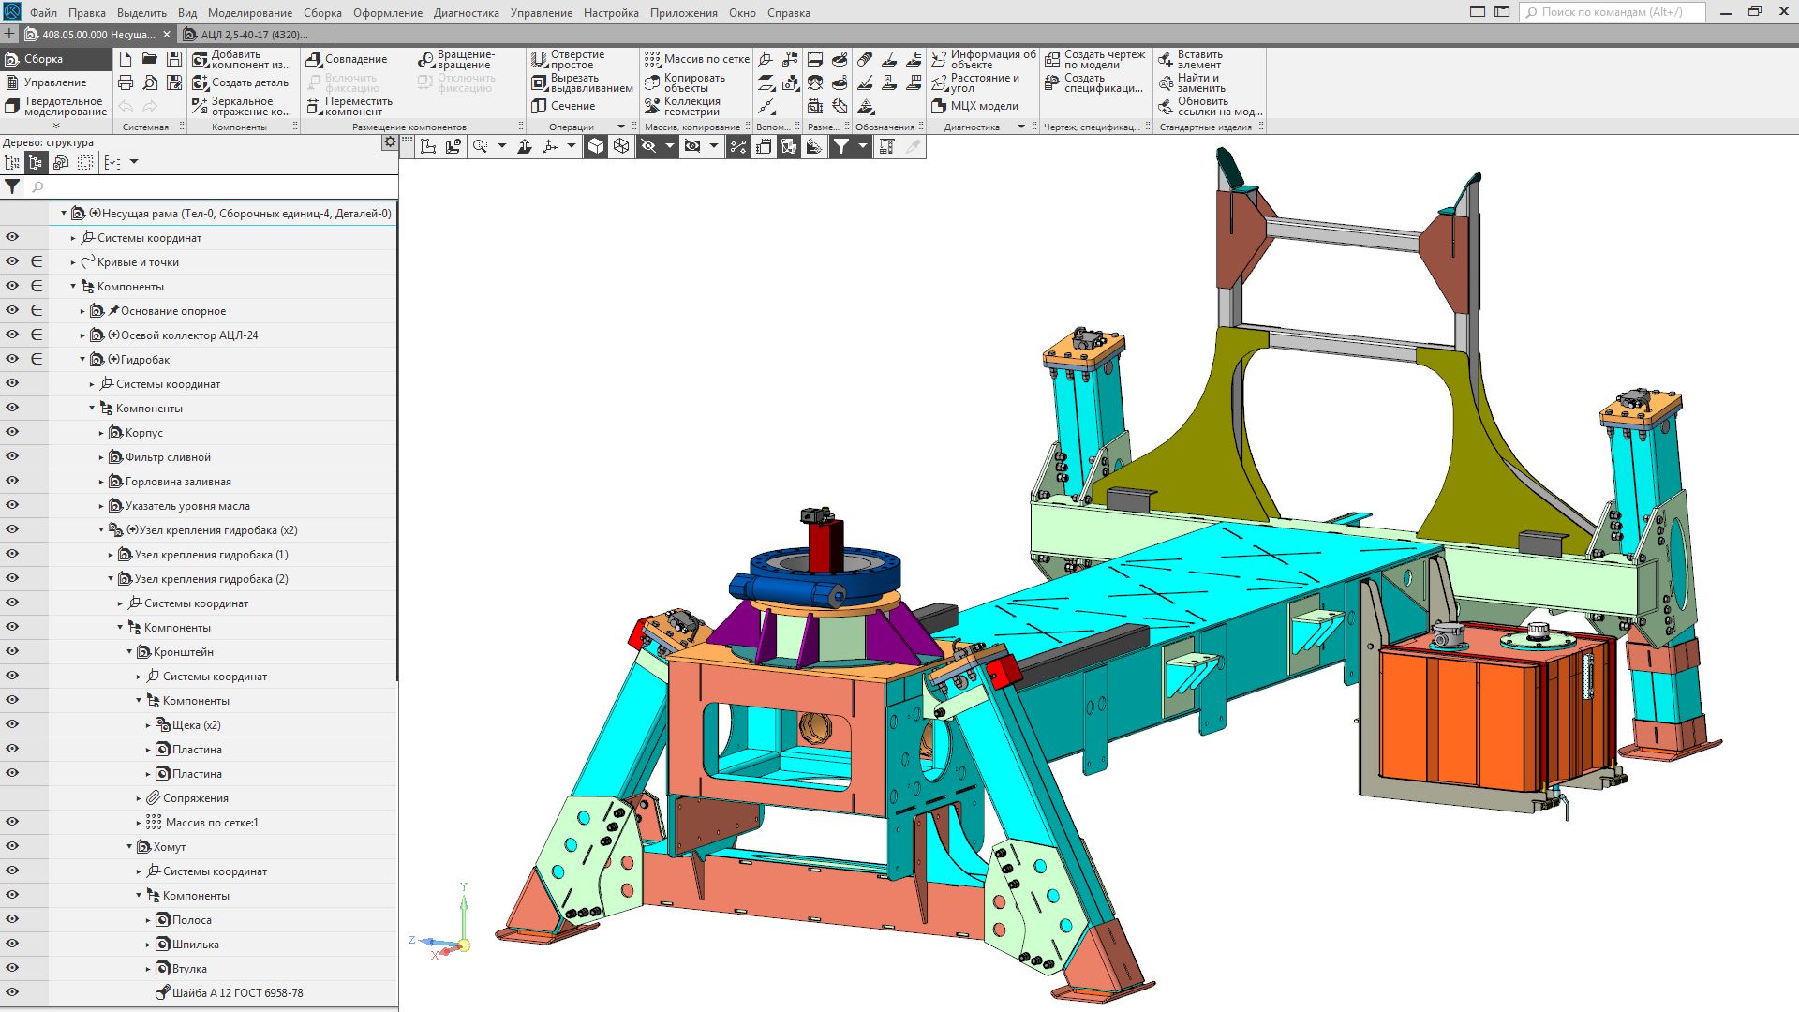Toggle visibility of Фильтр сливной
Screen dimensions: 1799x1012
[x=12, y=456]
